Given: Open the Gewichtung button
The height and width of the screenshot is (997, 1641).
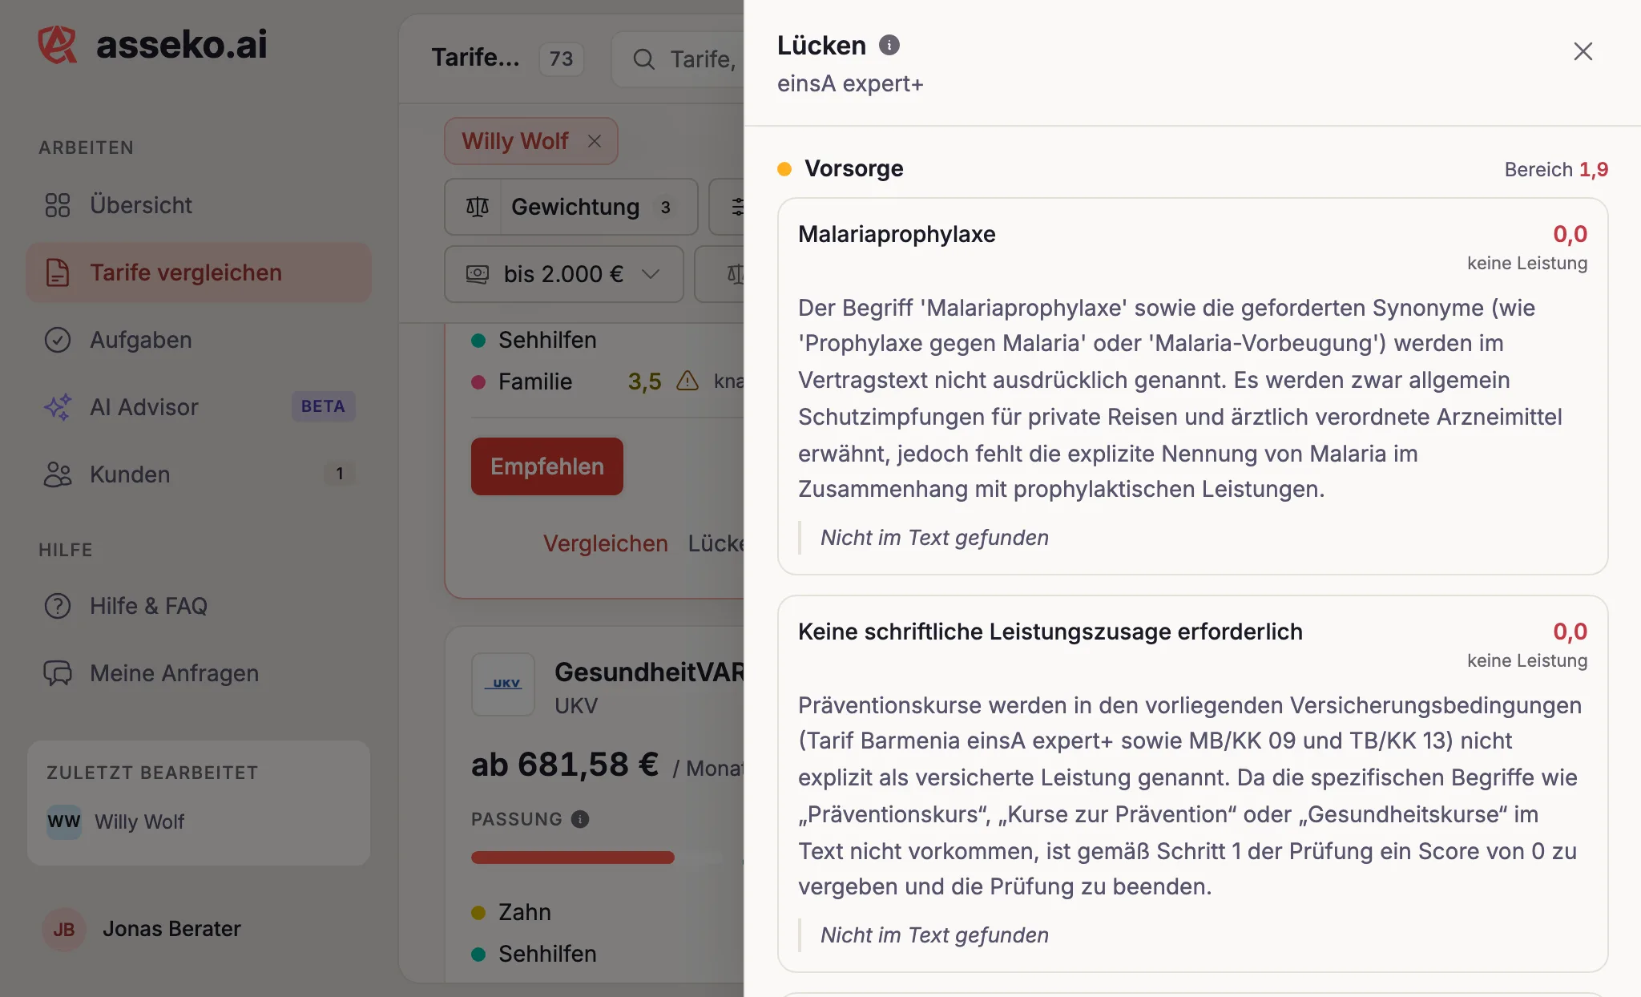Looking at the screenshot, I should pos(571,207).
